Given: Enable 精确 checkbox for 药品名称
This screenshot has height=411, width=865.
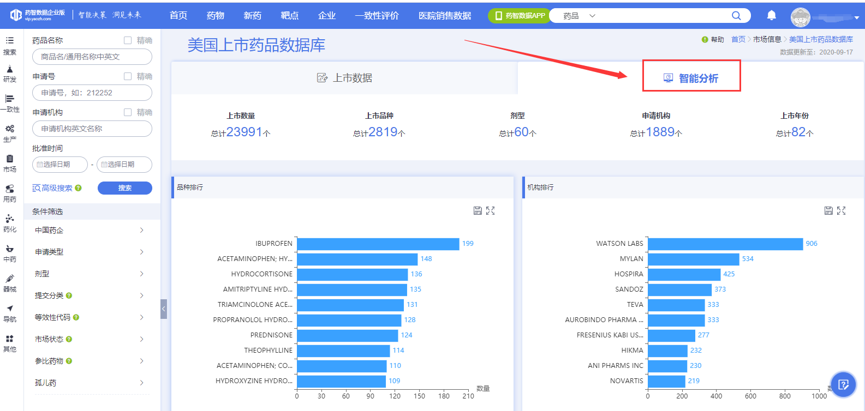Looking at the screenshot, I should point(128,40).
